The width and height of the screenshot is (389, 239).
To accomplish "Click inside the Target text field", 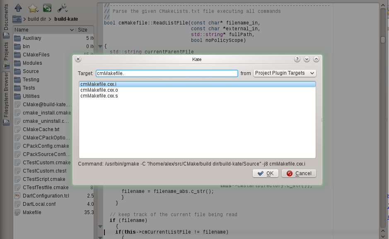I will pos(167,73).
